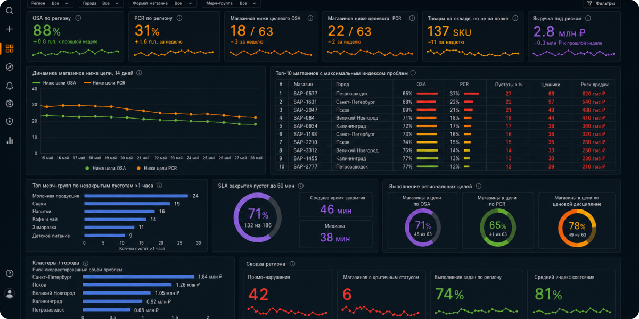Screen dimensions: 639x319
Task: Open the search icon in sidebar
Action: click(9, 11)
